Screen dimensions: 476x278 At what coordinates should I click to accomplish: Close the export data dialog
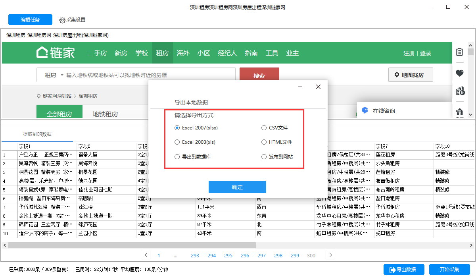318,87
